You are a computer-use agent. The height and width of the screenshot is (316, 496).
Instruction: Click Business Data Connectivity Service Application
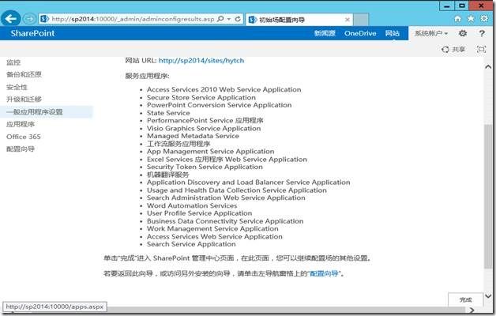click(x=225, y=221)
